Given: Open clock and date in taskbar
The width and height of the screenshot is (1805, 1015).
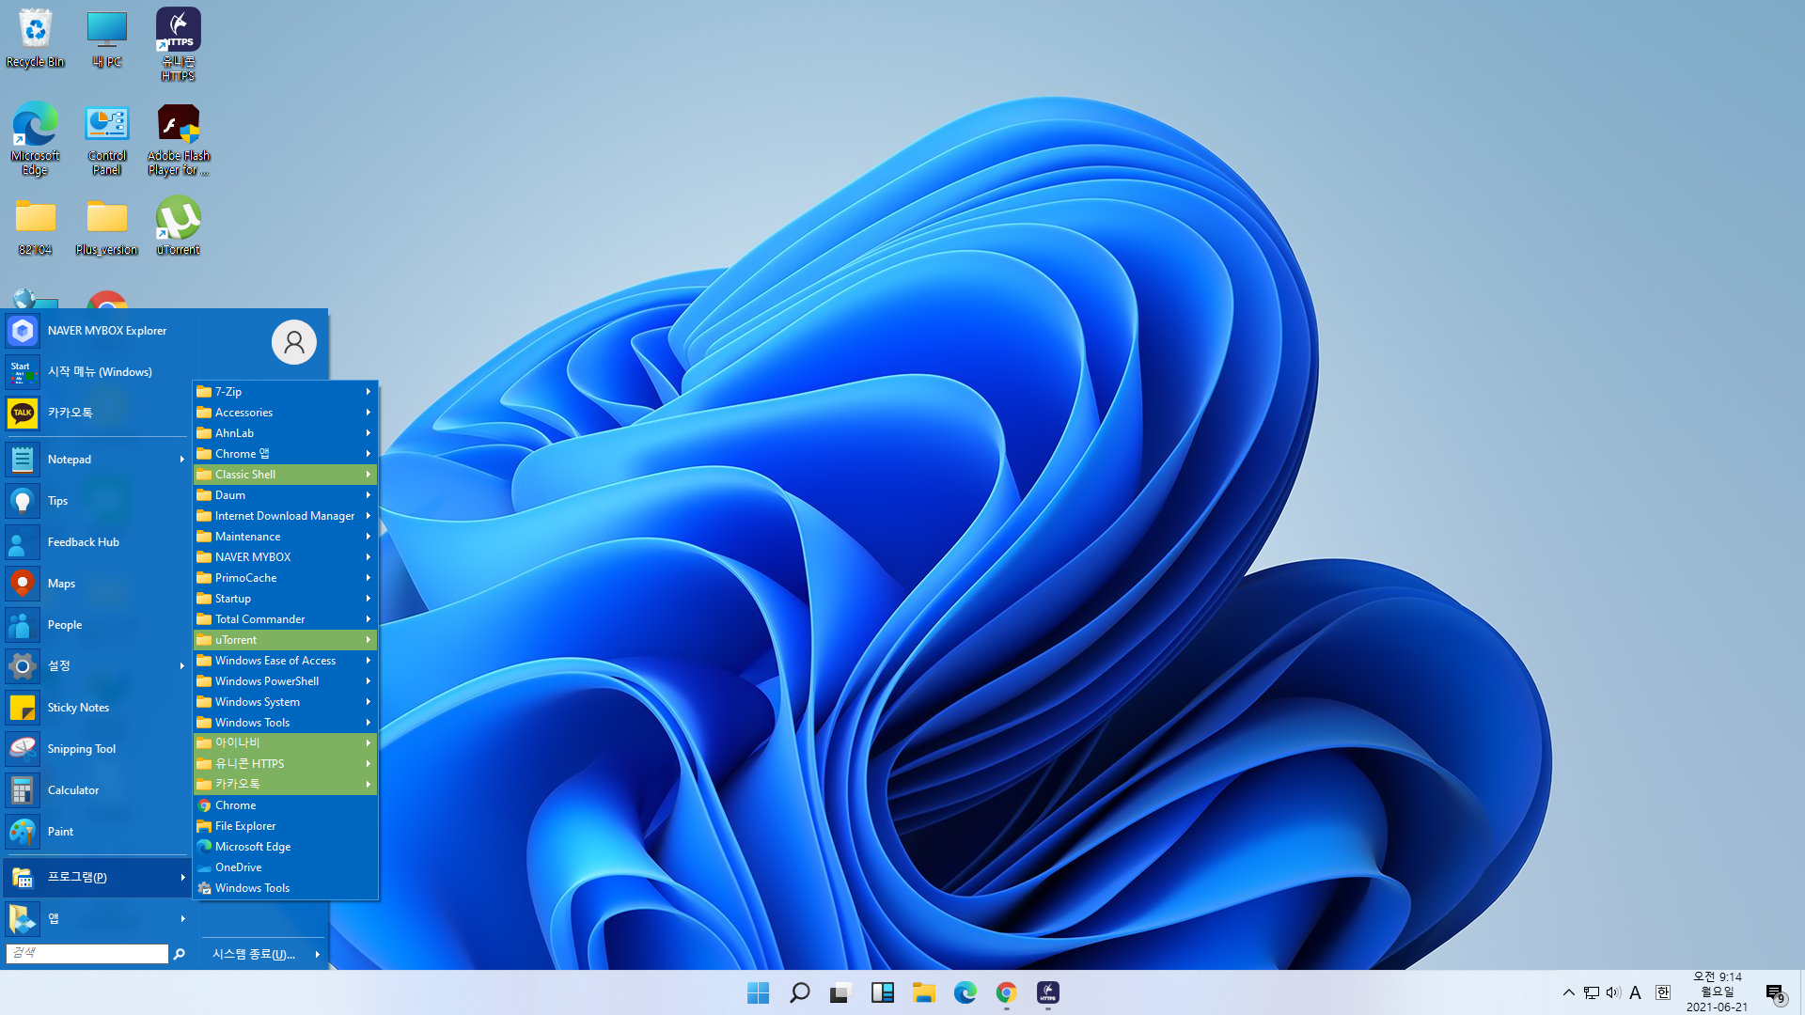Looking at the screenshot, I should [1717, 992].
